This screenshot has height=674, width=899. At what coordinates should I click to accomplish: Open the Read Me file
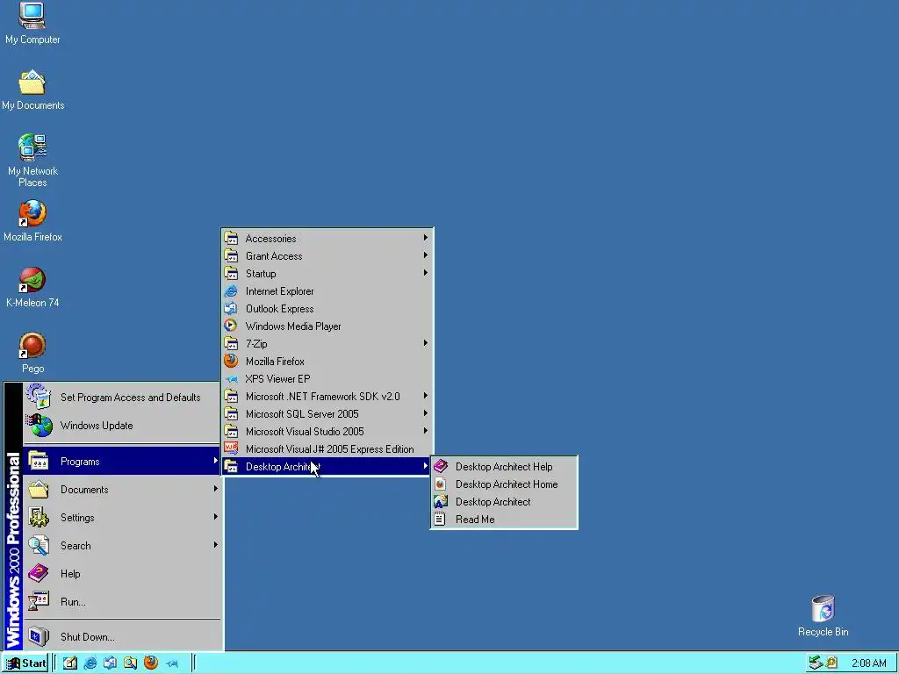[504, 520]
